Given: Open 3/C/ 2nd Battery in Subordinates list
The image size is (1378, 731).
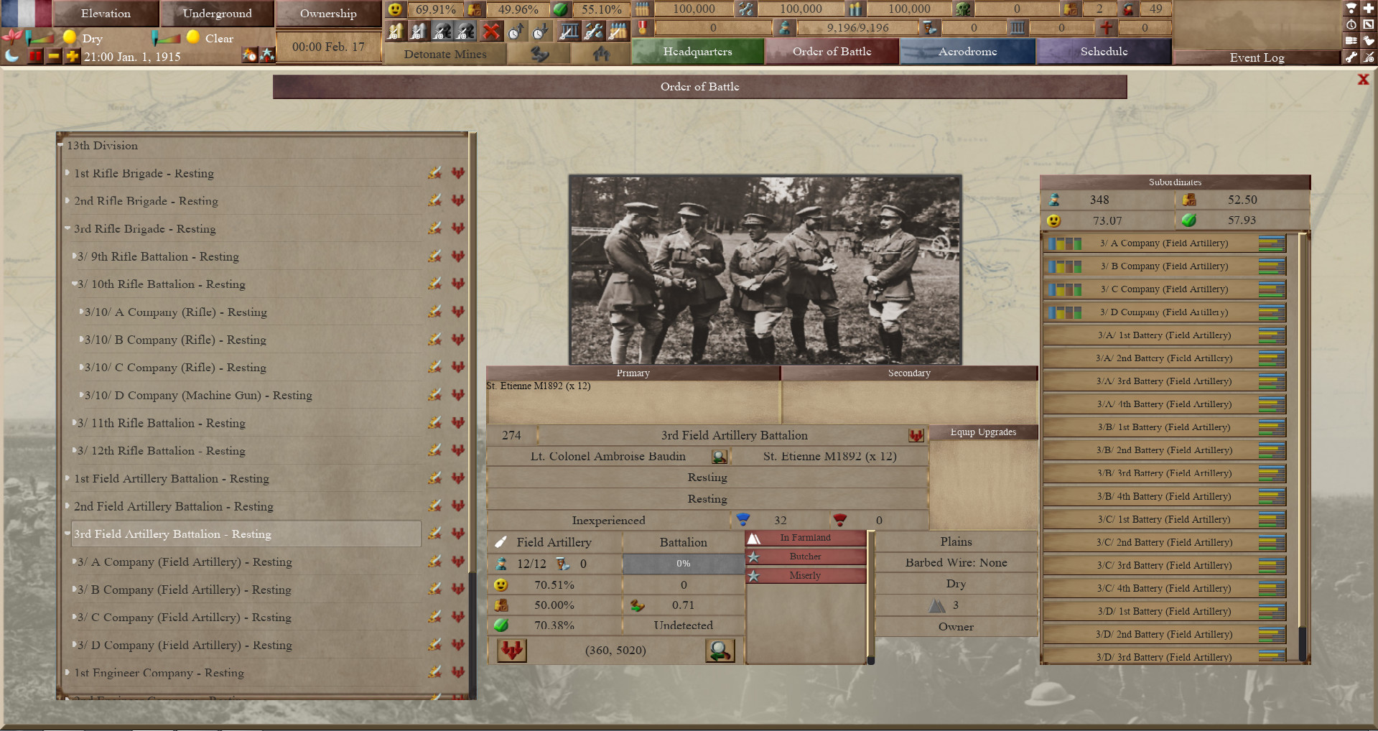Looking at the screenshot, I should pyautogui.click(x=1164, y=542).
